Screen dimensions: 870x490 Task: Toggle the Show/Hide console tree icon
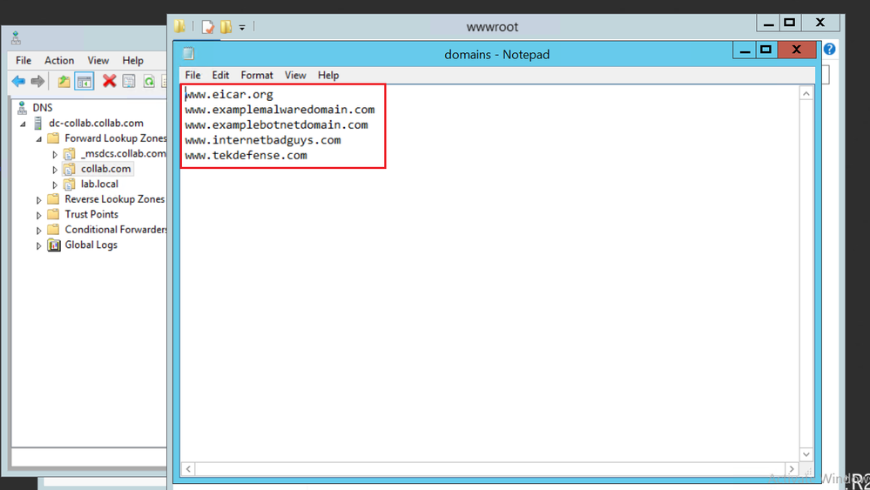(x=84, y=82)
